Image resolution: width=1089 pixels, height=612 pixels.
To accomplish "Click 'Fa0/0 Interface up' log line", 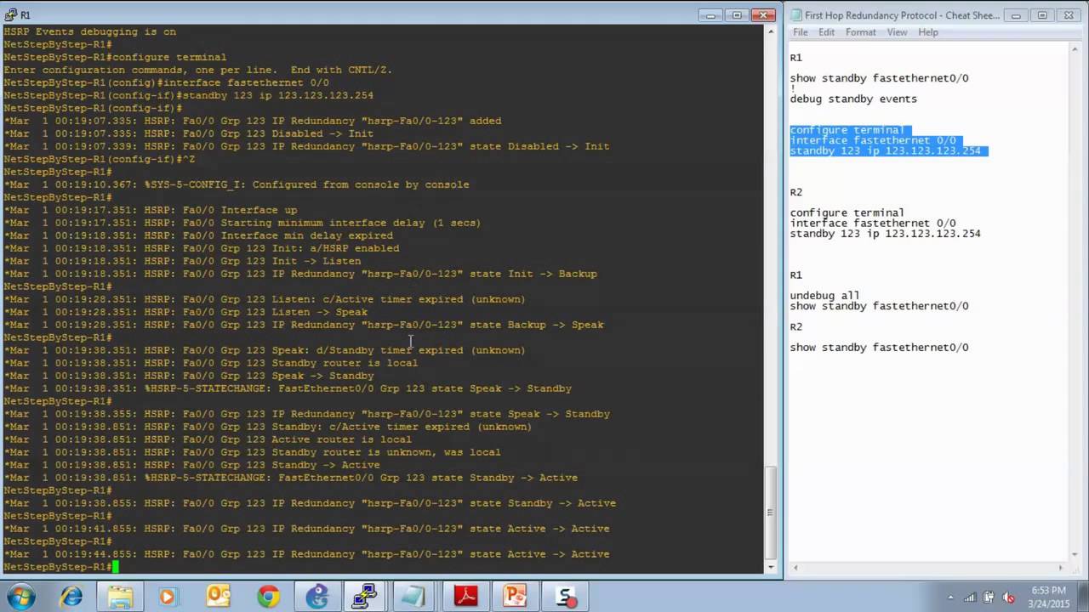I will point(151,210).
